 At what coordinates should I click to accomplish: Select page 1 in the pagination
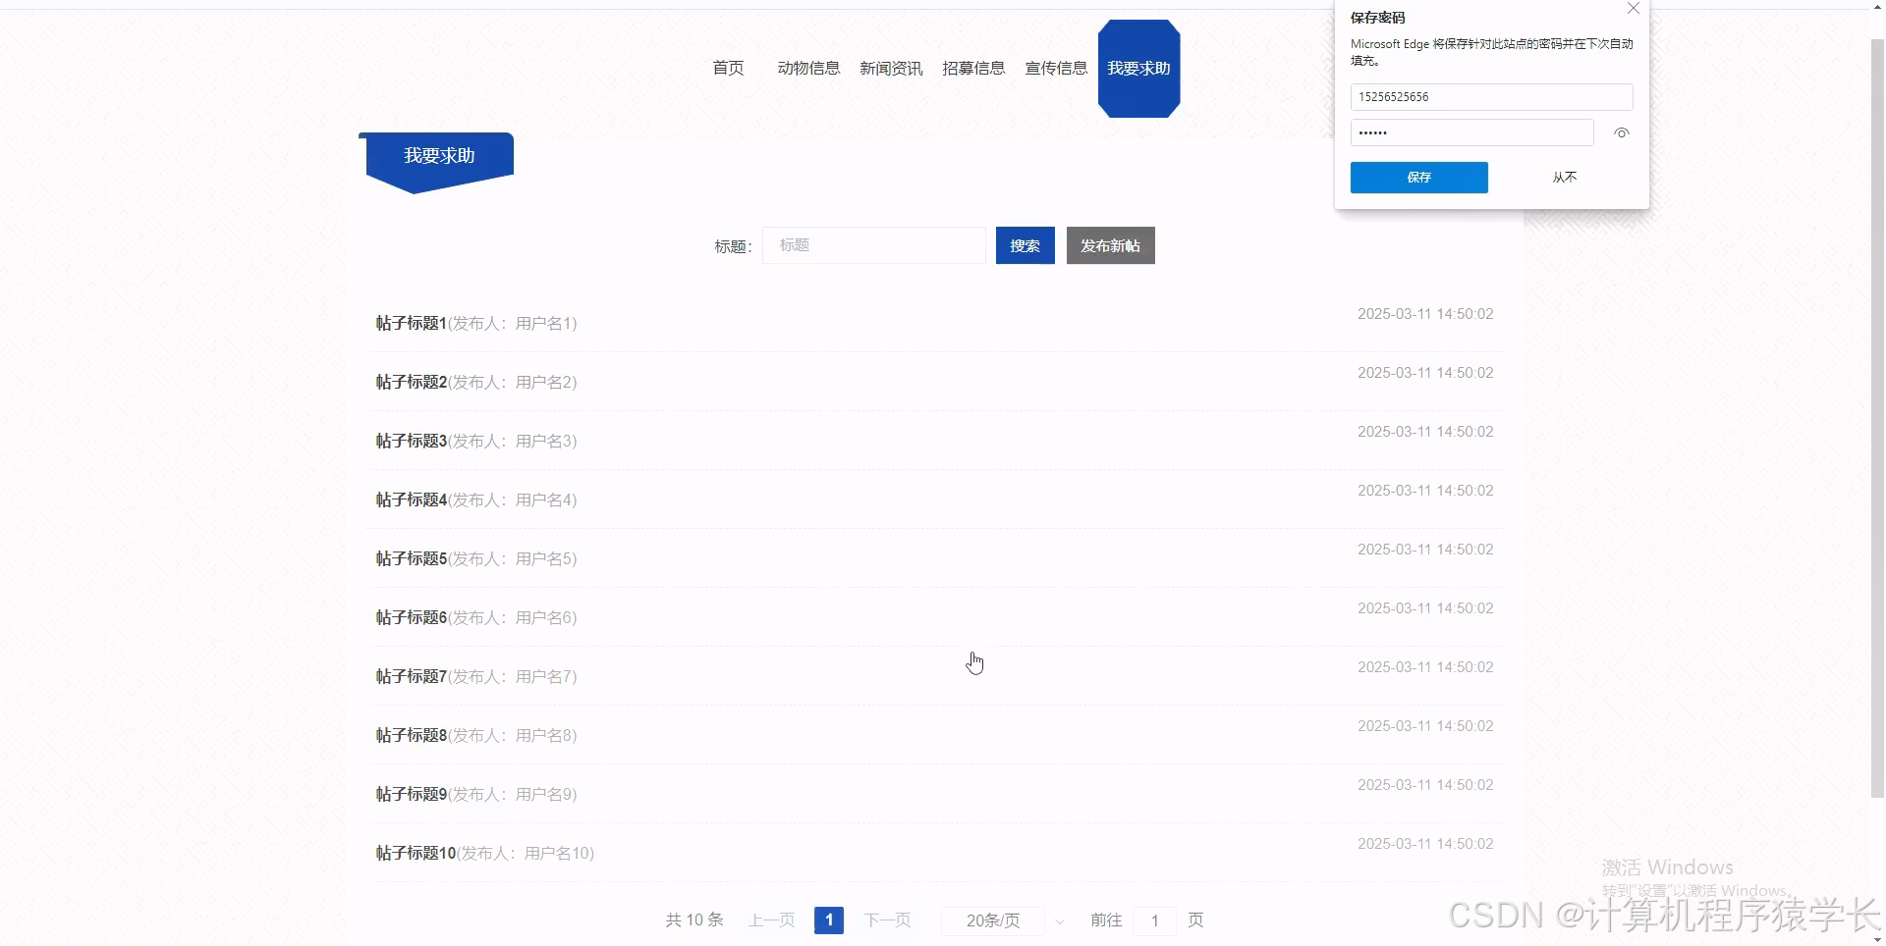click(x=828, y=920)
